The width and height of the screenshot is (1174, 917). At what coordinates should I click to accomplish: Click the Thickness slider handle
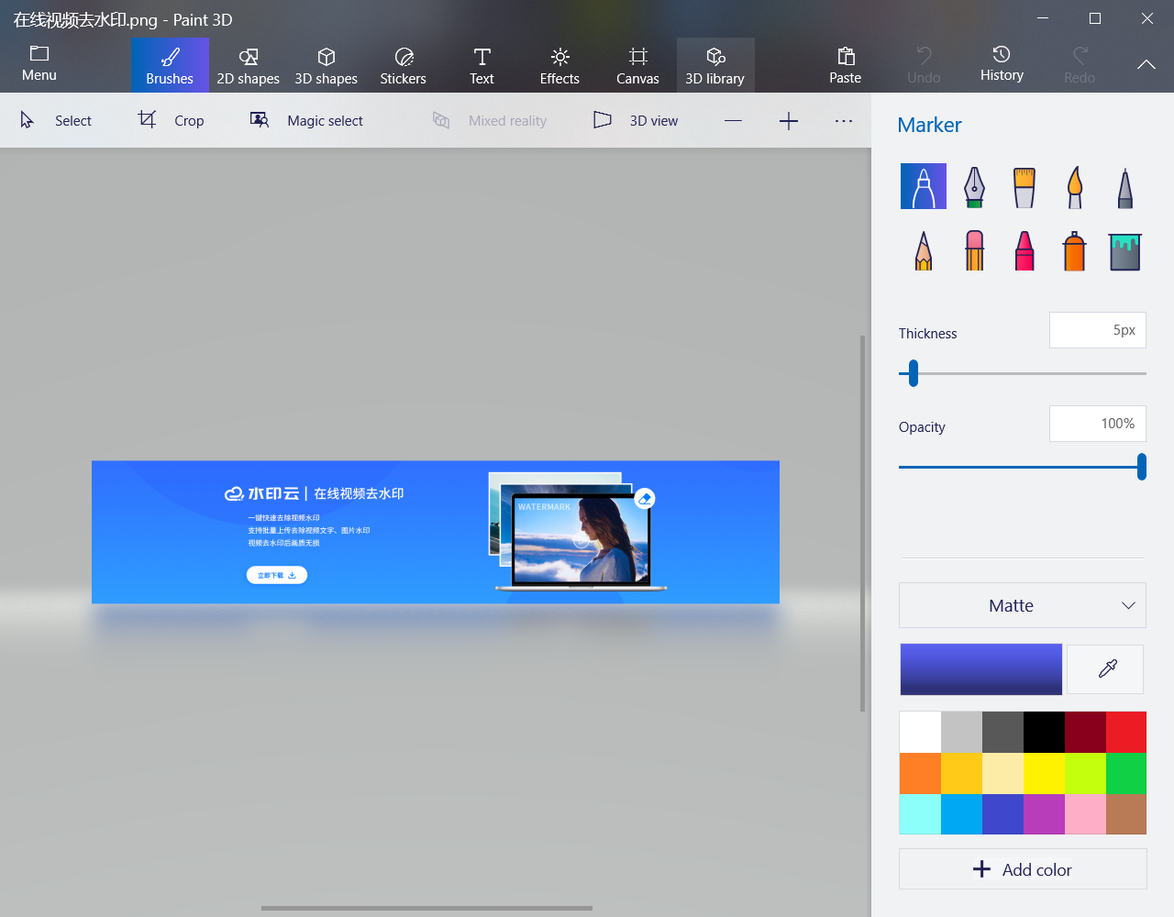click(x=913, y=373)
